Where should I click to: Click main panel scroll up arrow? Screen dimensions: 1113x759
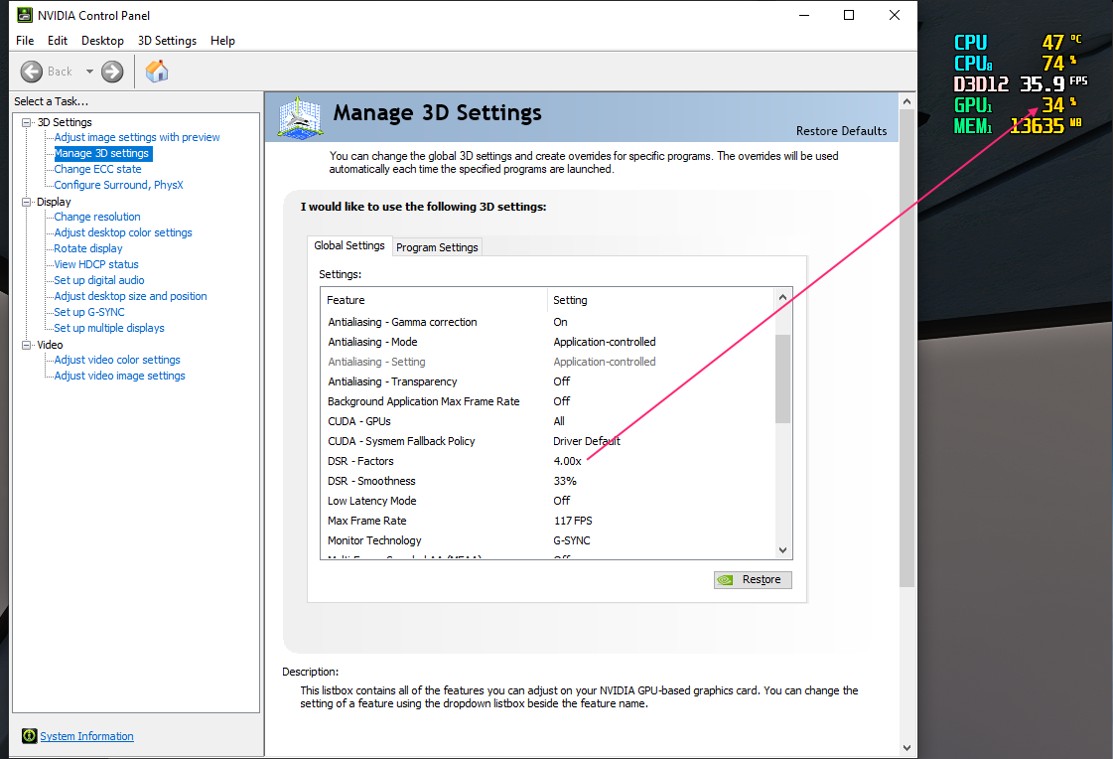[907, 101]
